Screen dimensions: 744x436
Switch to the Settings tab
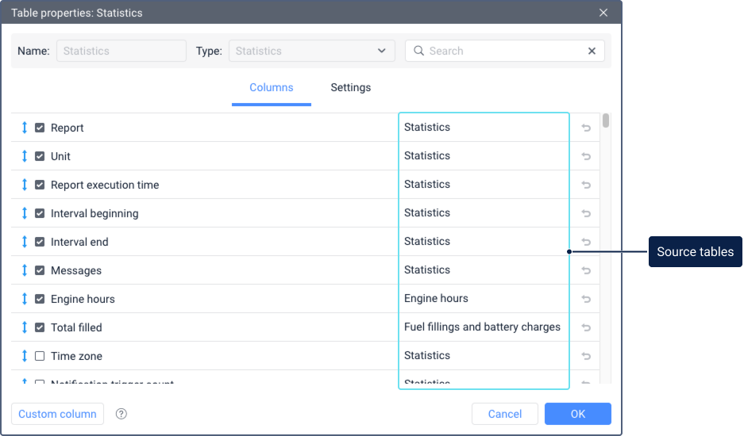point(350,88)
